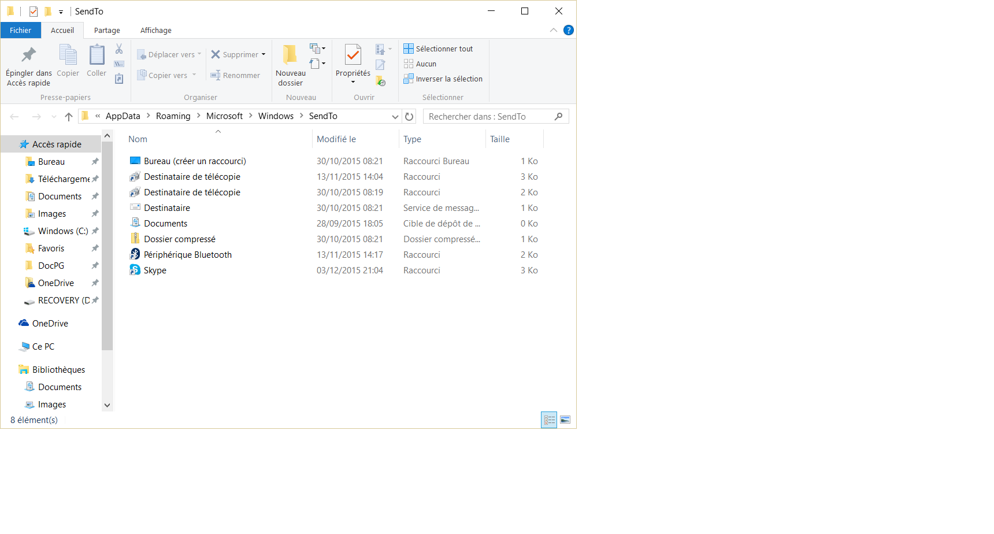Click navigation pane scrollbar down arrow
The height and width of the screenshot is (534, 994).
pyautogui.click(x=107, y=406)
